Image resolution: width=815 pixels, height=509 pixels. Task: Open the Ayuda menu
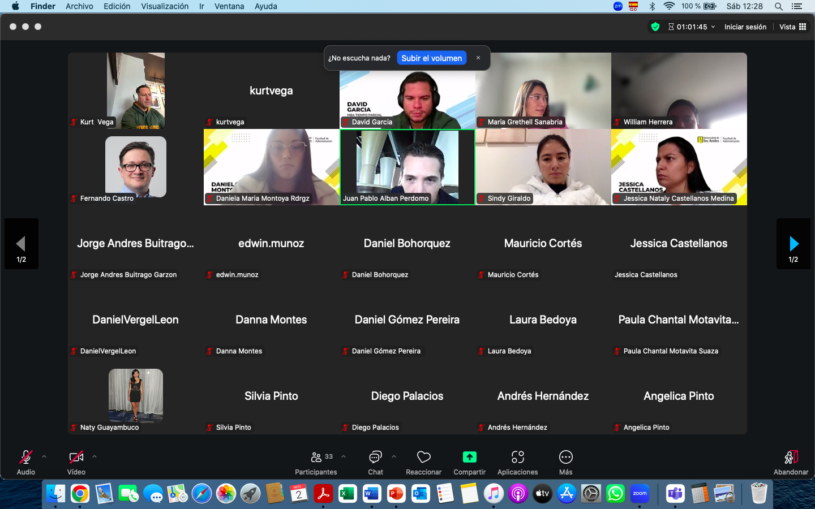click(266, 6)
